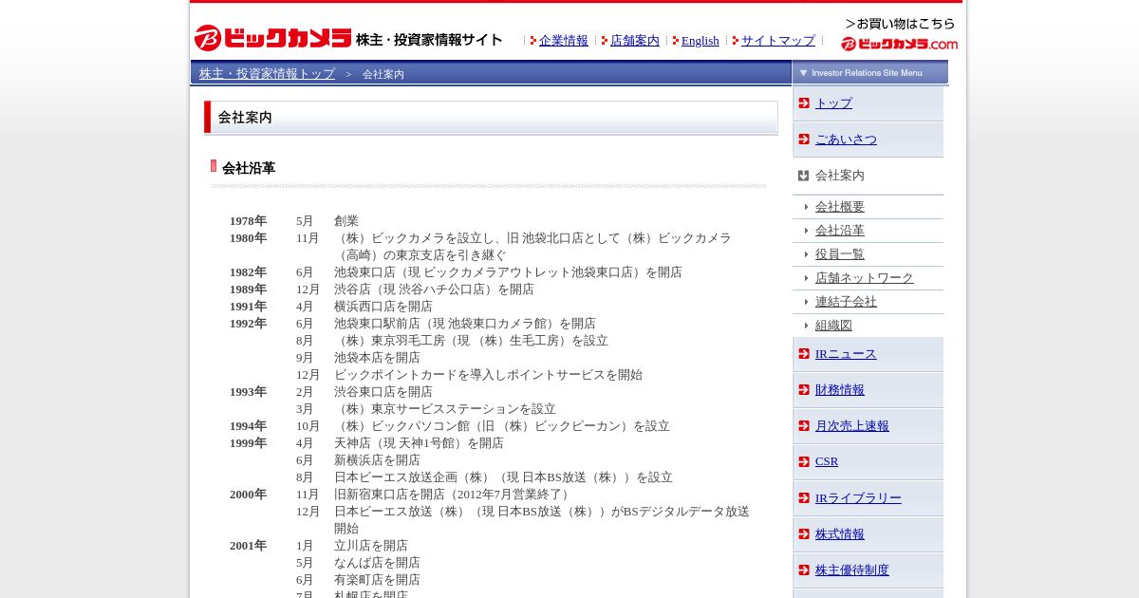Click the small arrow bullet before サイトマップ
Viewport: 1139px width, 598px height.
pos(736,41)
